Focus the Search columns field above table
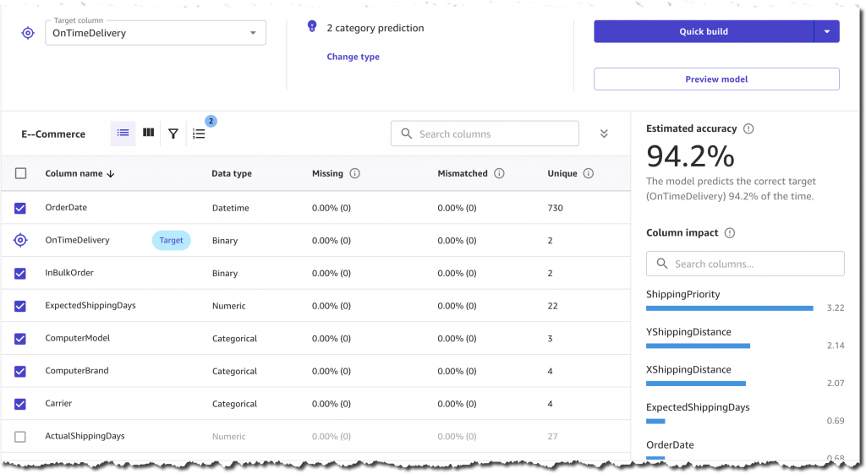 pos(485,133)
